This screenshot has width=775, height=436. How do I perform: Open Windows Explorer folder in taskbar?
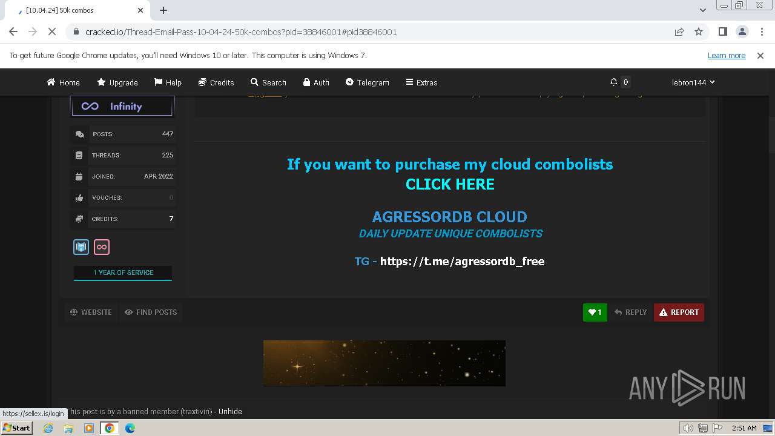coord(68,428)
